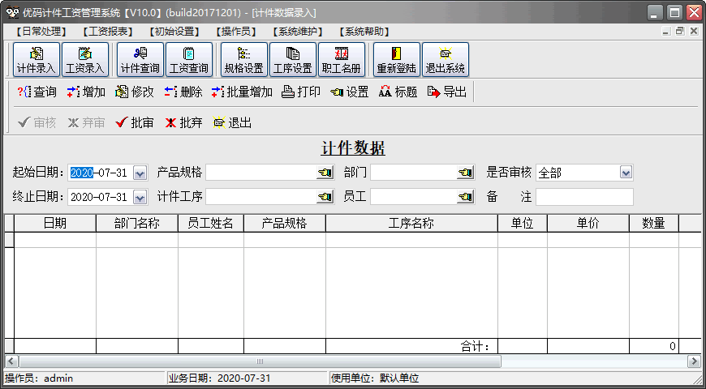
Task: Open the 计件工序 lookup hand icon
Action: [325, 197]
